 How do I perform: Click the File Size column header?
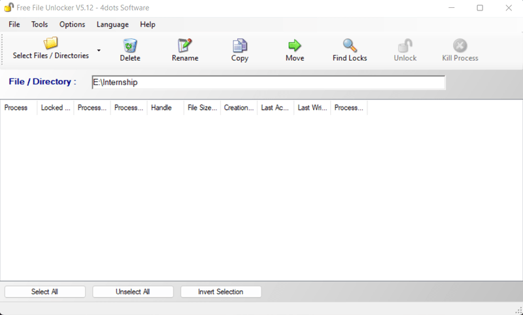click(202, 108)
